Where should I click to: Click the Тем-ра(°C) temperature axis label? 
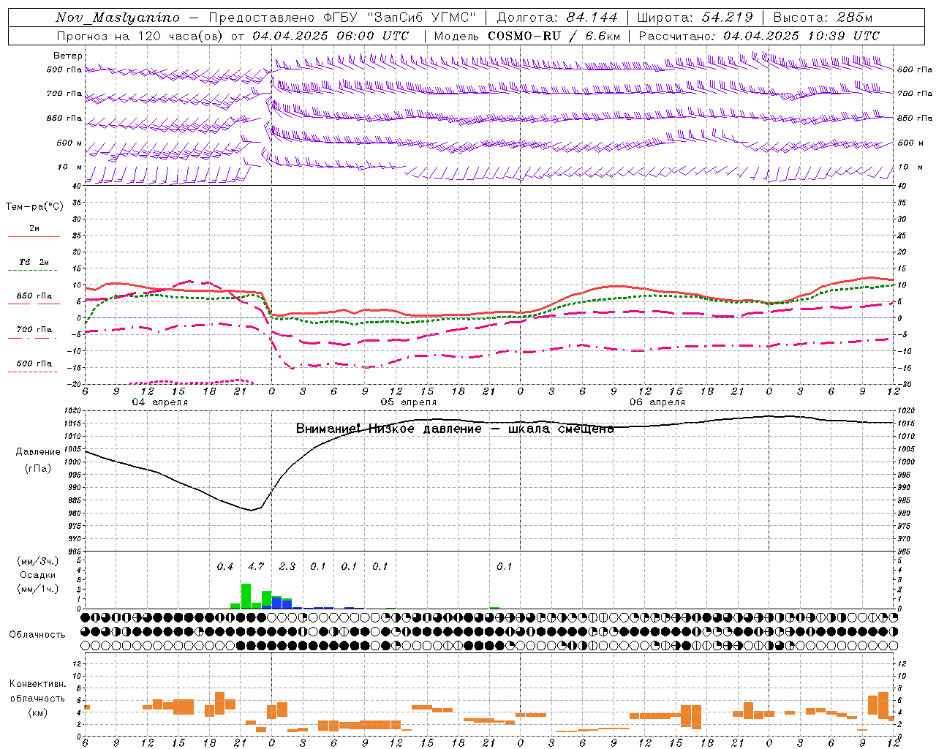pos(34,207)
